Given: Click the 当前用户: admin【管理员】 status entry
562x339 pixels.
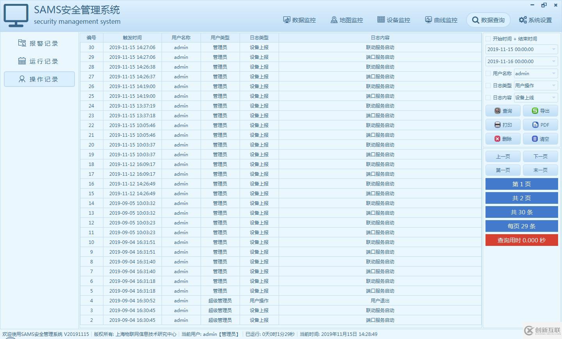Looking at the screenshot, I should click(x=210, y=334).
